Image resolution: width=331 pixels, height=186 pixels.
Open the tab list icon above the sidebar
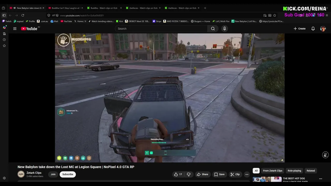(x=4, y=8)
